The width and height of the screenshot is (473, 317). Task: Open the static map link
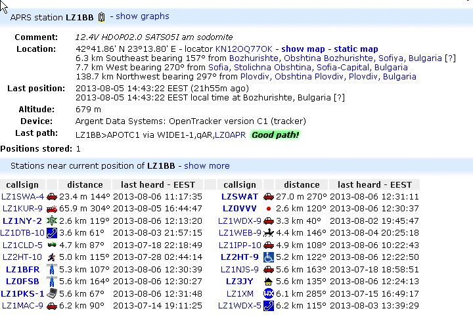356,49
